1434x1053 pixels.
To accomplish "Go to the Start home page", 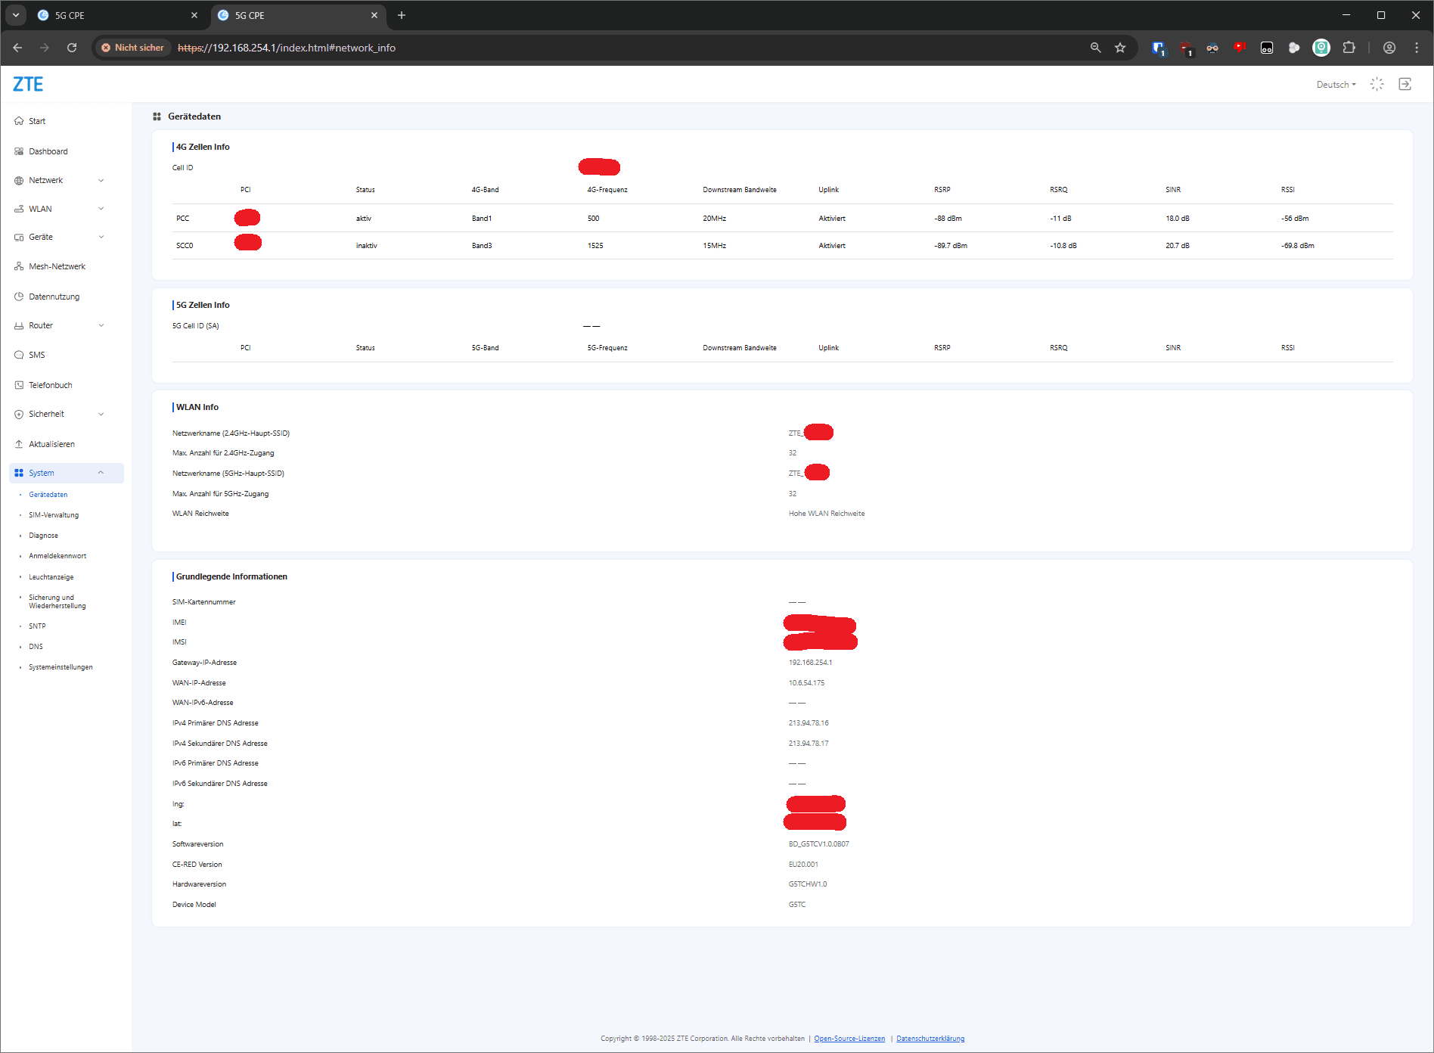I will point(36,121).
